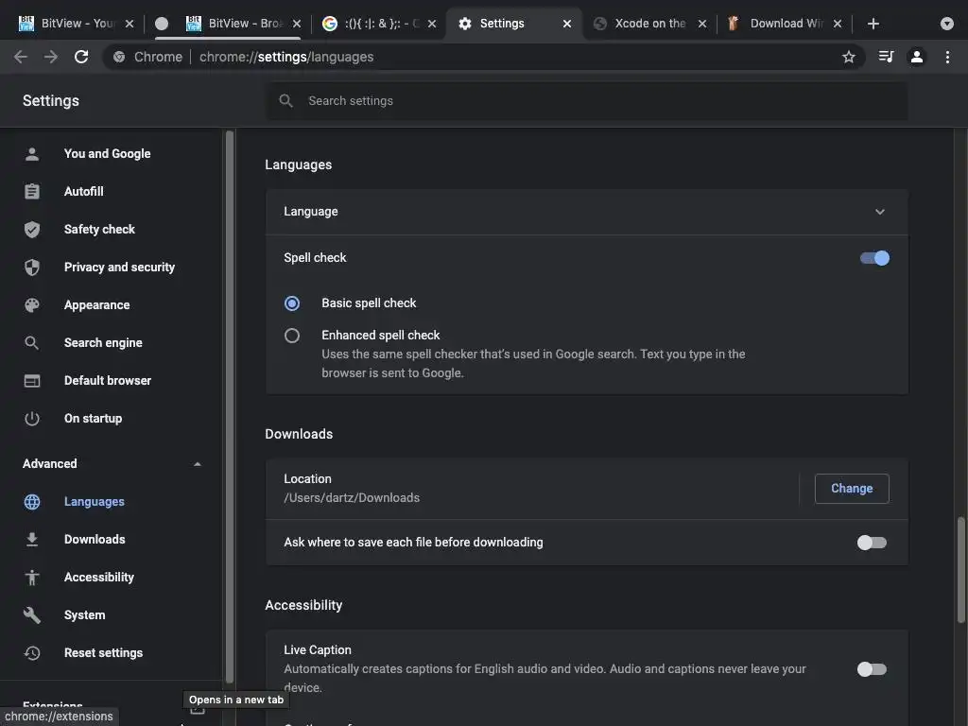Click the System wrench icon

click(32, 615)
